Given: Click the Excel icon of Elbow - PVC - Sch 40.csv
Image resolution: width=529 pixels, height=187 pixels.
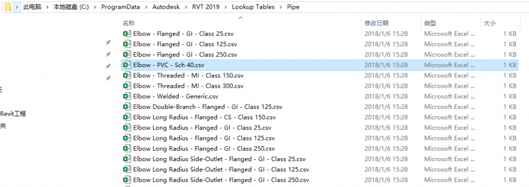Looking at the screenshot, I should (127, 65).
